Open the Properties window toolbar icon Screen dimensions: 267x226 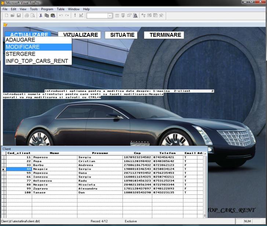129,15
